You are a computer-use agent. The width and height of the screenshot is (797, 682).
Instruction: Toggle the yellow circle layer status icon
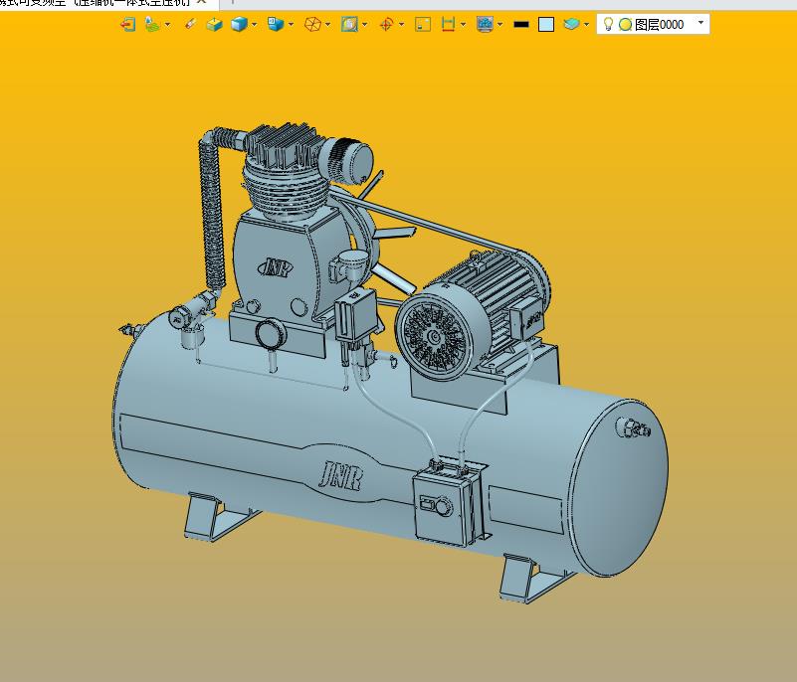click(x=625, y=24)
